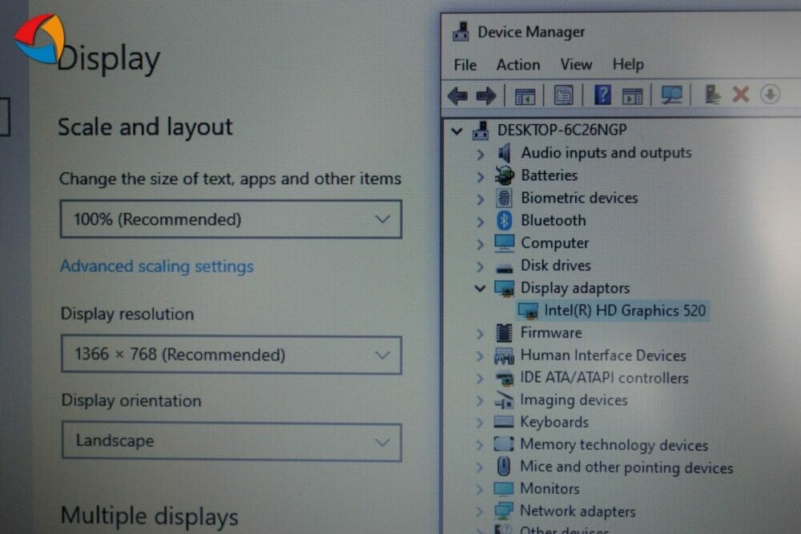Collapse the DESKTOP-6C26NGP root node
801x534 pixels.
(457, 131)
